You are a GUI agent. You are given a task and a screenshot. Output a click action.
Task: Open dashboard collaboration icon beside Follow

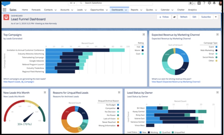(174, 17)
